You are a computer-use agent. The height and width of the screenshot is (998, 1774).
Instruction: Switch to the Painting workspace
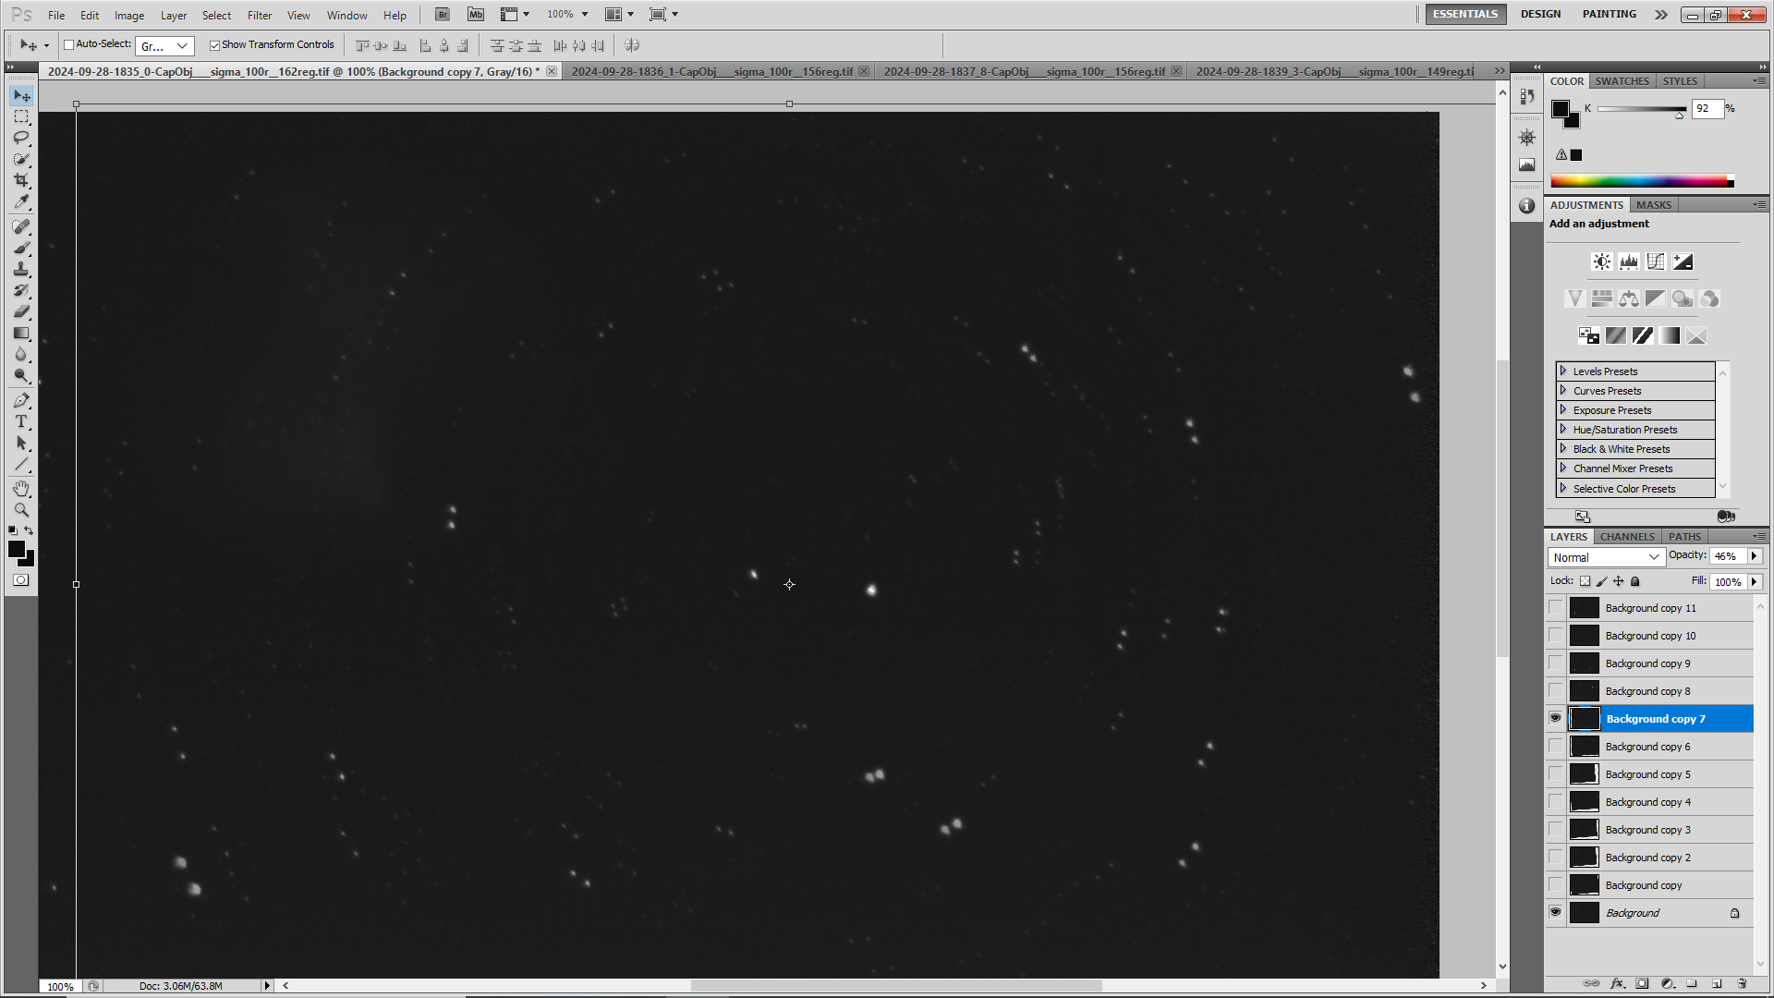coord(1609,14)
